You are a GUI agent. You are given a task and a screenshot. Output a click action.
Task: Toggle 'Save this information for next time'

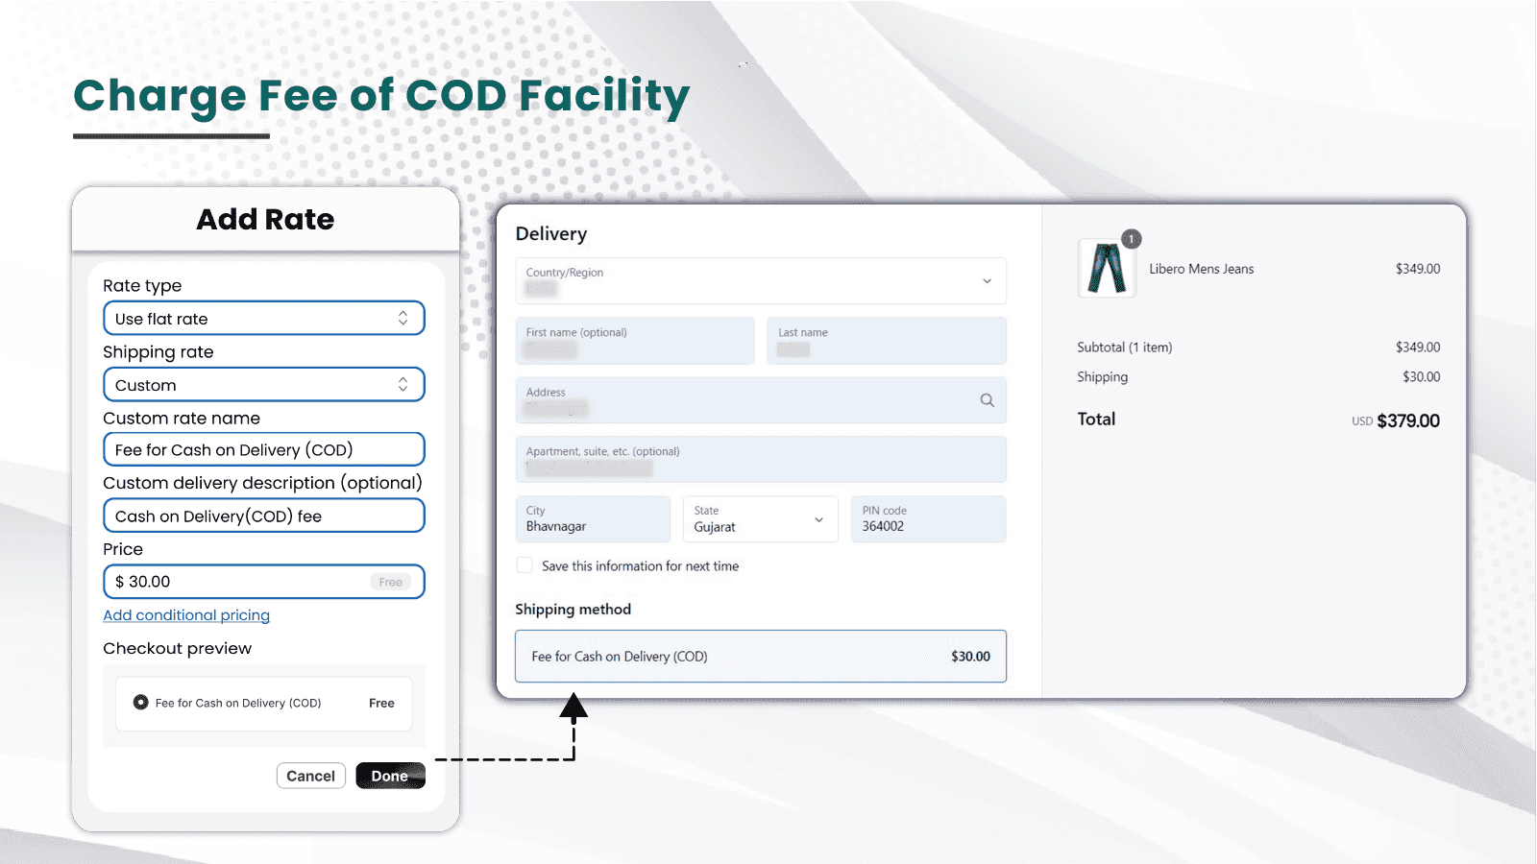pyautogui.click(x=525, y=565)
